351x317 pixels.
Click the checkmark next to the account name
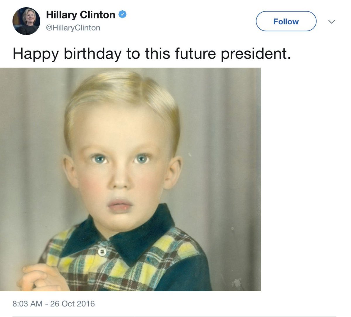click(122, 14)
